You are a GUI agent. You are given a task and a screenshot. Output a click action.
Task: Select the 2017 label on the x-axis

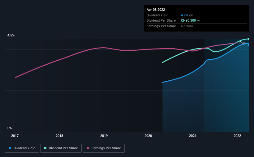15,136
